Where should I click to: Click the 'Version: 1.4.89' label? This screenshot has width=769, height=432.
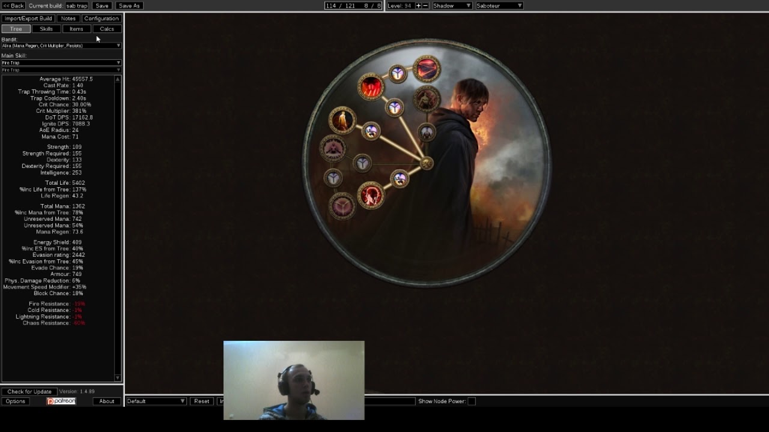77,391
